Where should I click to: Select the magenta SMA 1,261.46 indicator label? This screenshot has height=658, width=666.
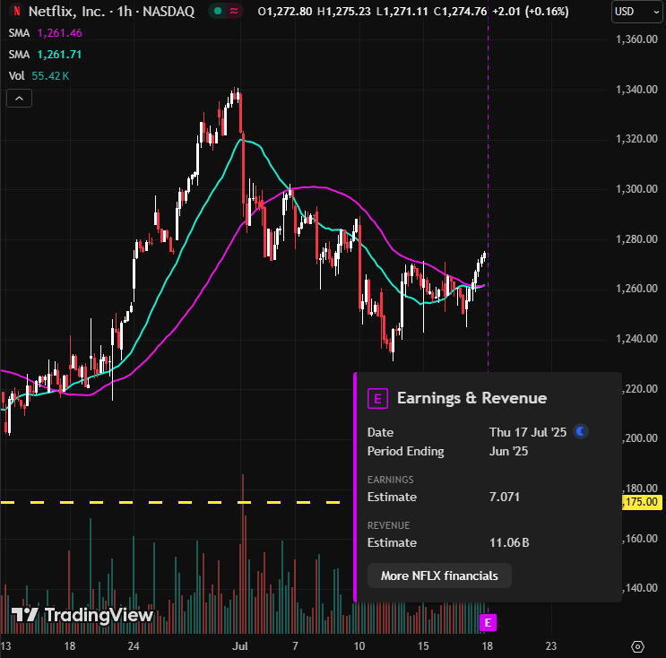tap(45, 33)
